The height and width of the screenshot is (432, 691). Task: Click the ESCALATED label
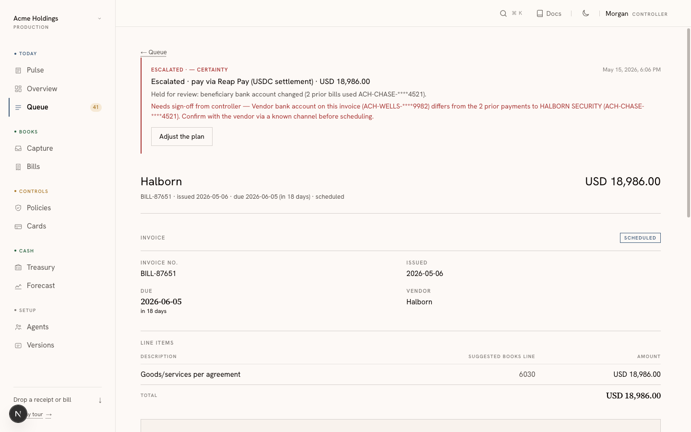point(167,70)
